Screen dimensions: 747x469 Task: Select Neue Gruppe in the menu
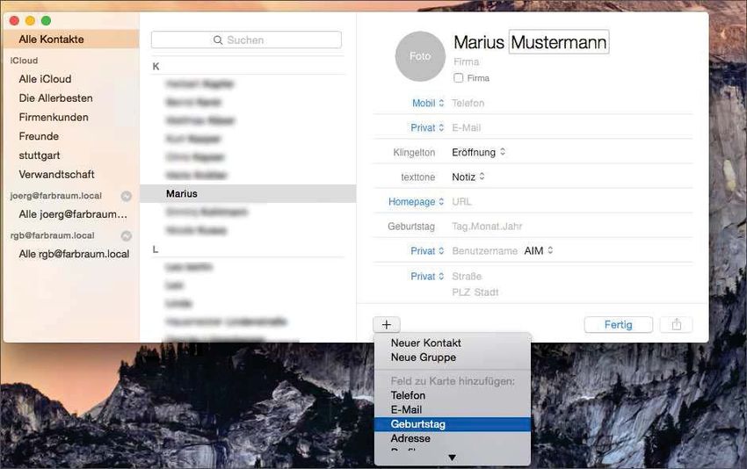click(424, 357)
